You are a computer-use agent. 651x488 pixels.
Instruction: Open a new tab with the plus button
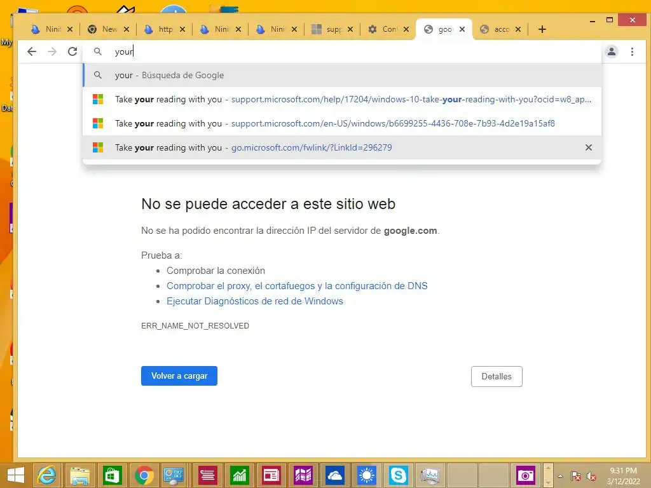(x=542, y=29)
